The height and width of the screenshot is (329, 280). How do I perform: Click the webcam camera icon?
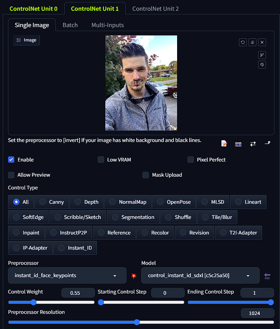click(238, 144)
